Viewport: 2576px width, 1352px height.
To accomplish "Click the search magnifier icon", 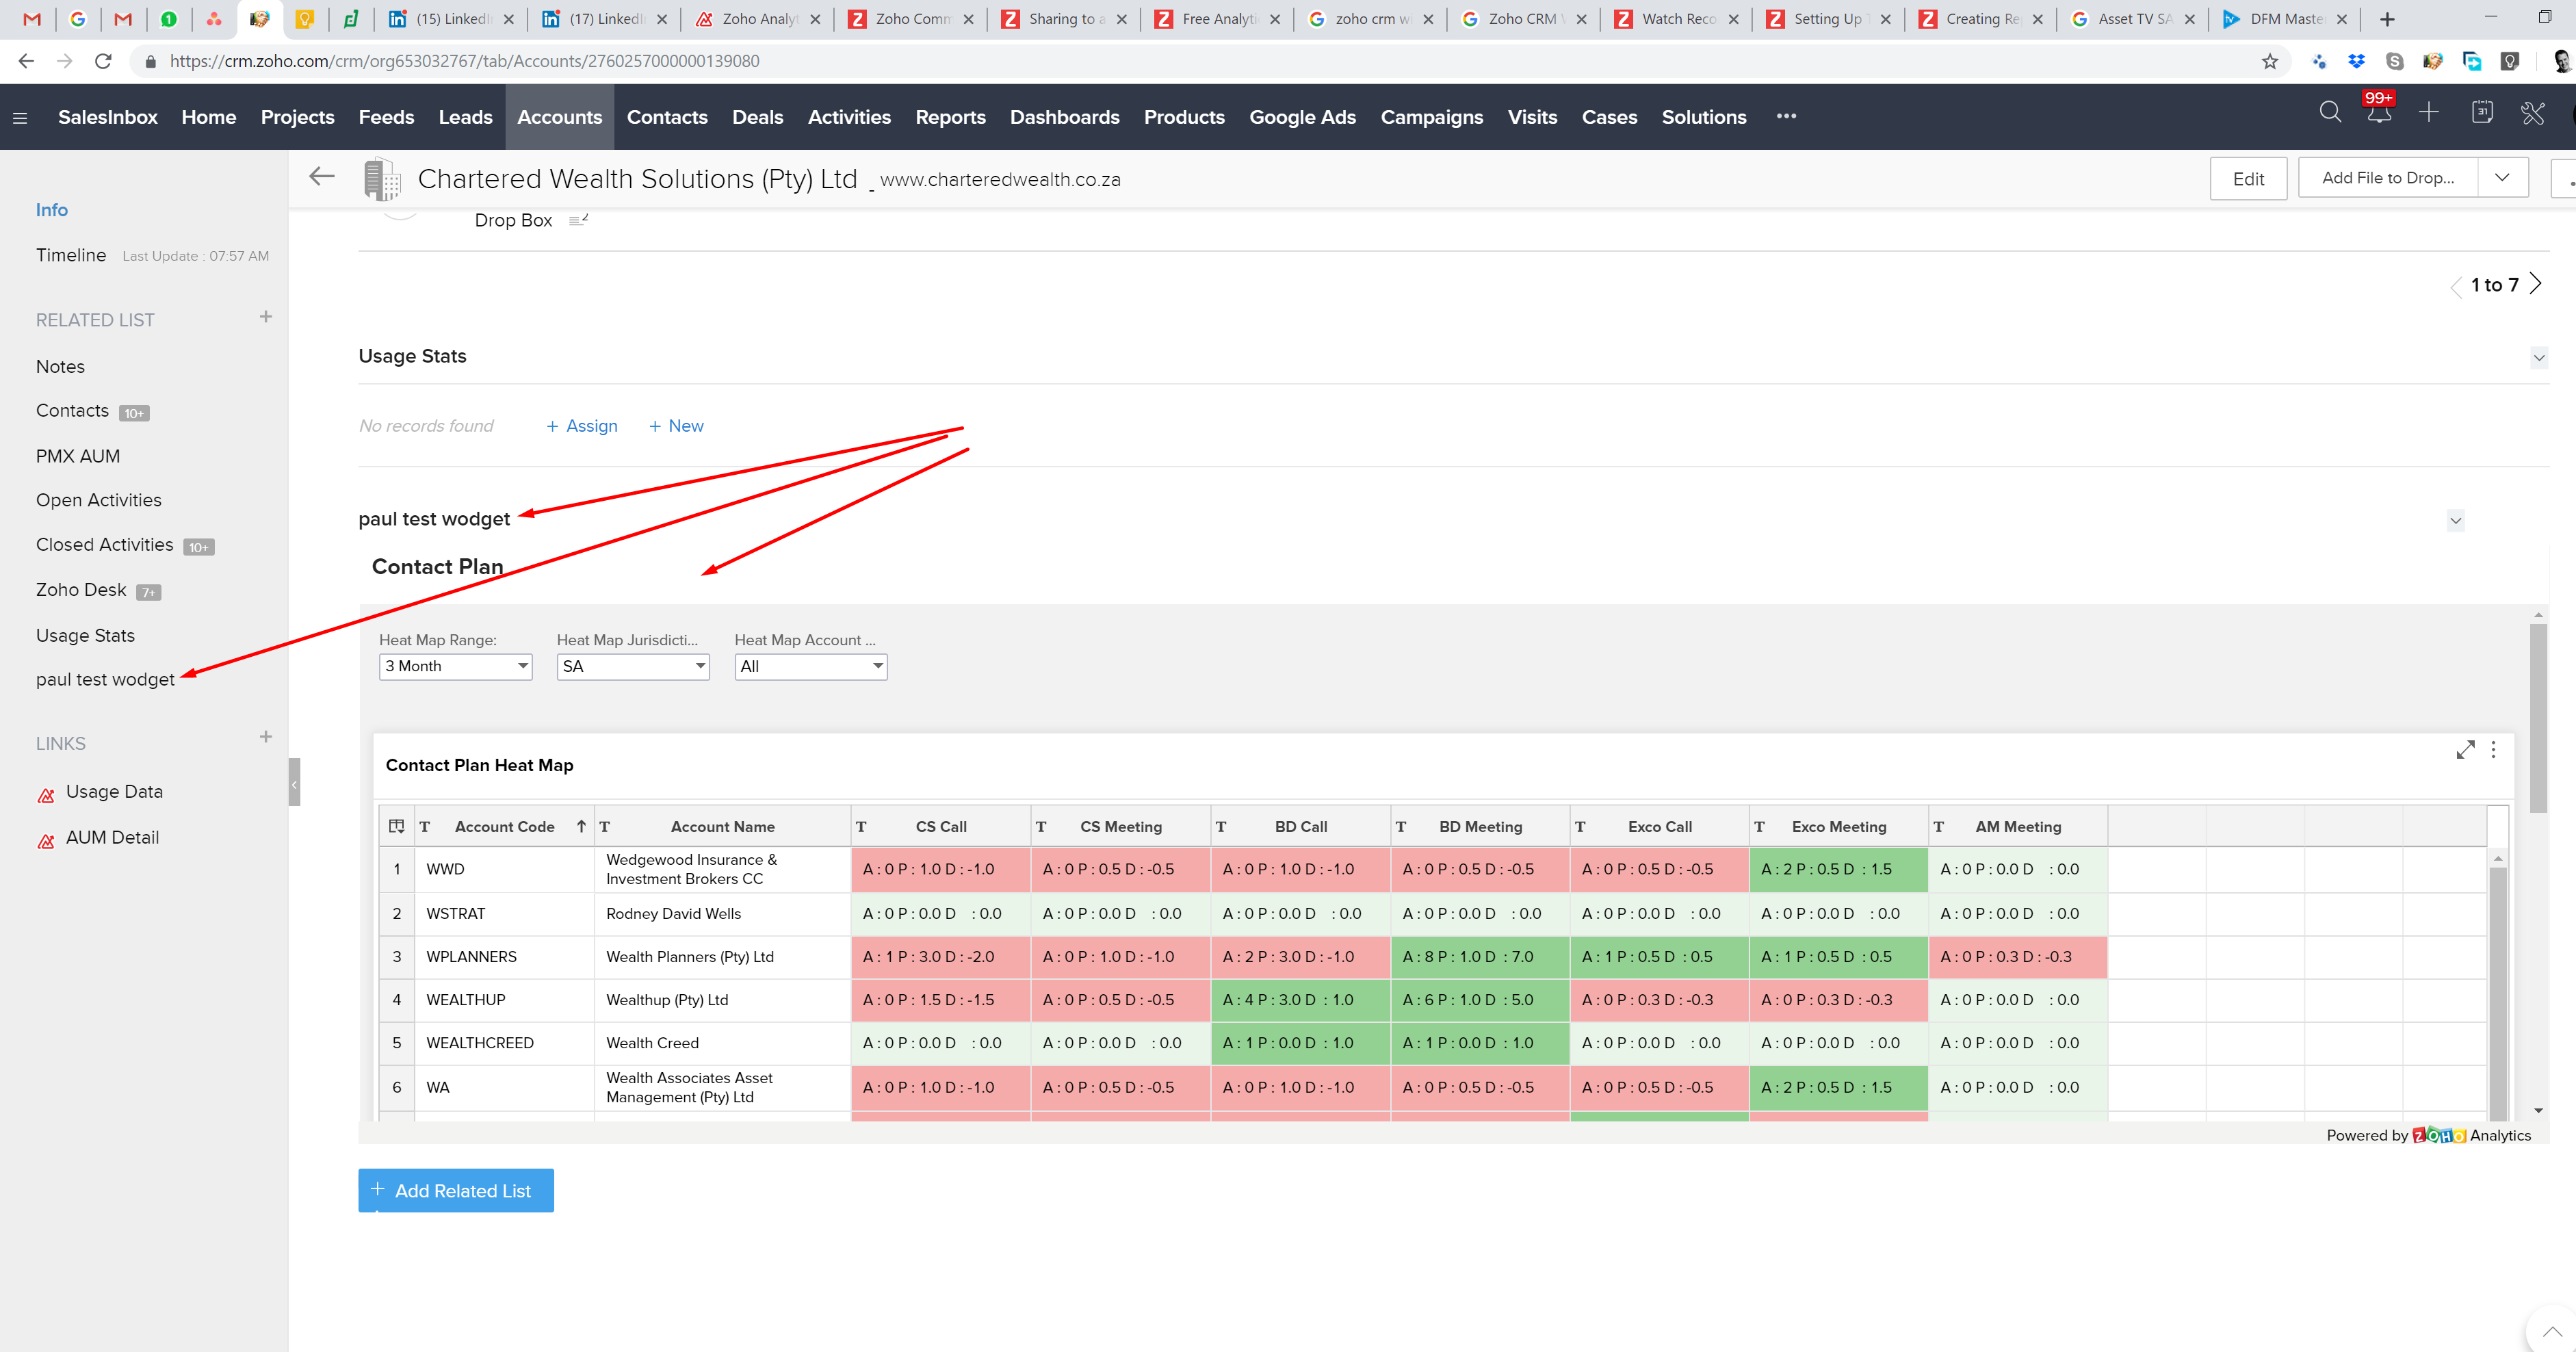I will (2329, 113).
